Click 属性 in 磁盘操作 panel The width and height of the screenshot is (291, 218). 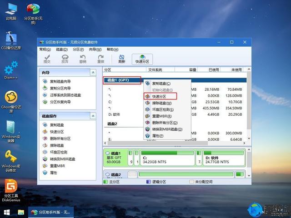click(54, 173)
